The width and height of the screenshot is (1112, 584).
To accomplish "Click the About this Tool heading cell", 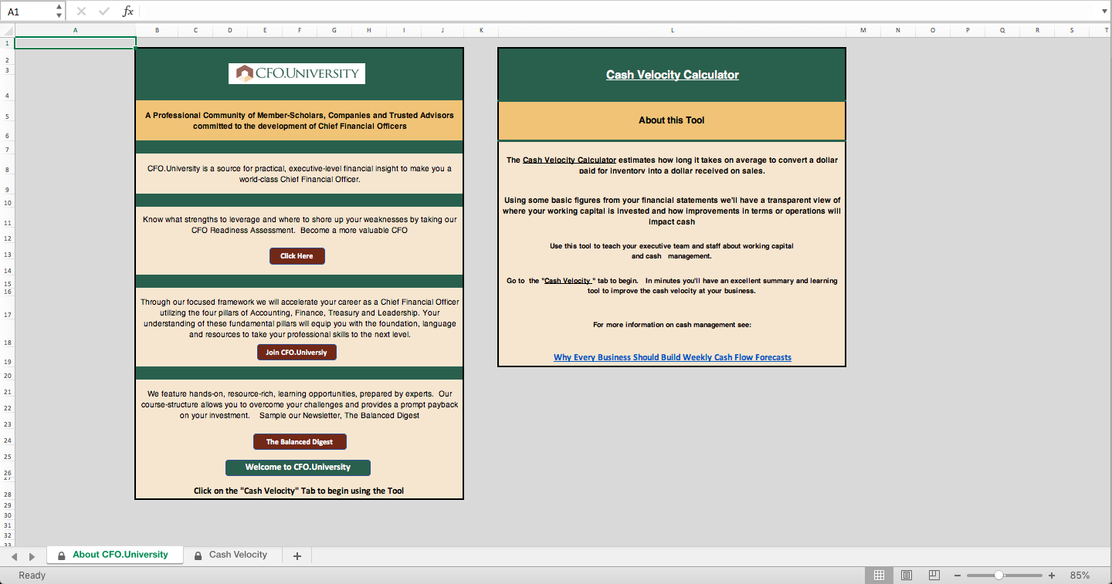I will click(672, 120).
